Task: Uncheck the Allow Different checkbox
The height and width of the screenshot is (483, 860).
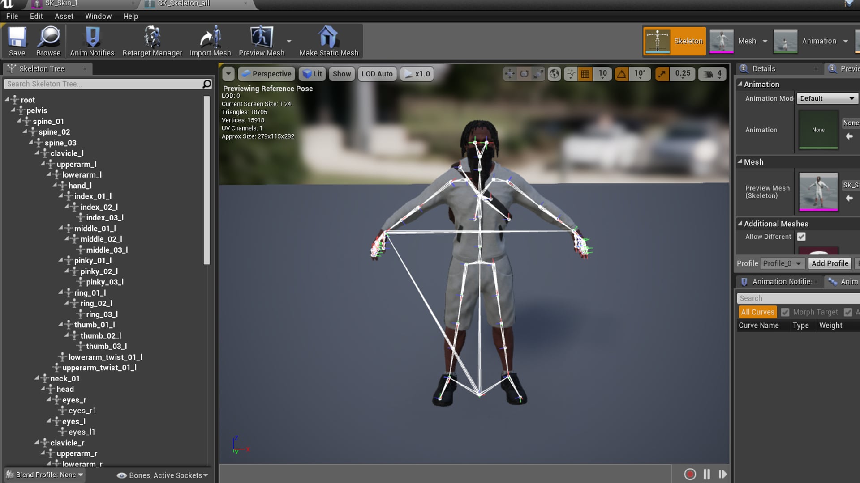Action: (x=801, y=237)
